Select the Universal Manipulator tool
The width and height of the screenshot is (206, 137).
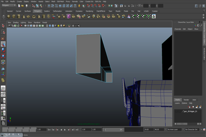(x=3, y=62)
